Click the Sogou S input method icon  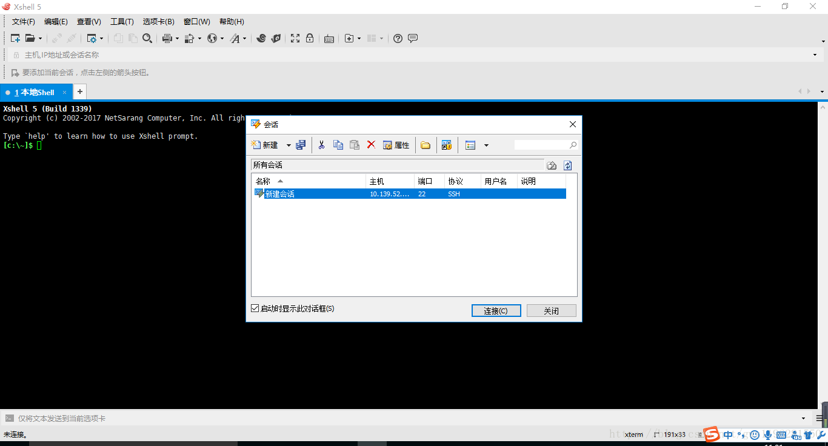712,434
